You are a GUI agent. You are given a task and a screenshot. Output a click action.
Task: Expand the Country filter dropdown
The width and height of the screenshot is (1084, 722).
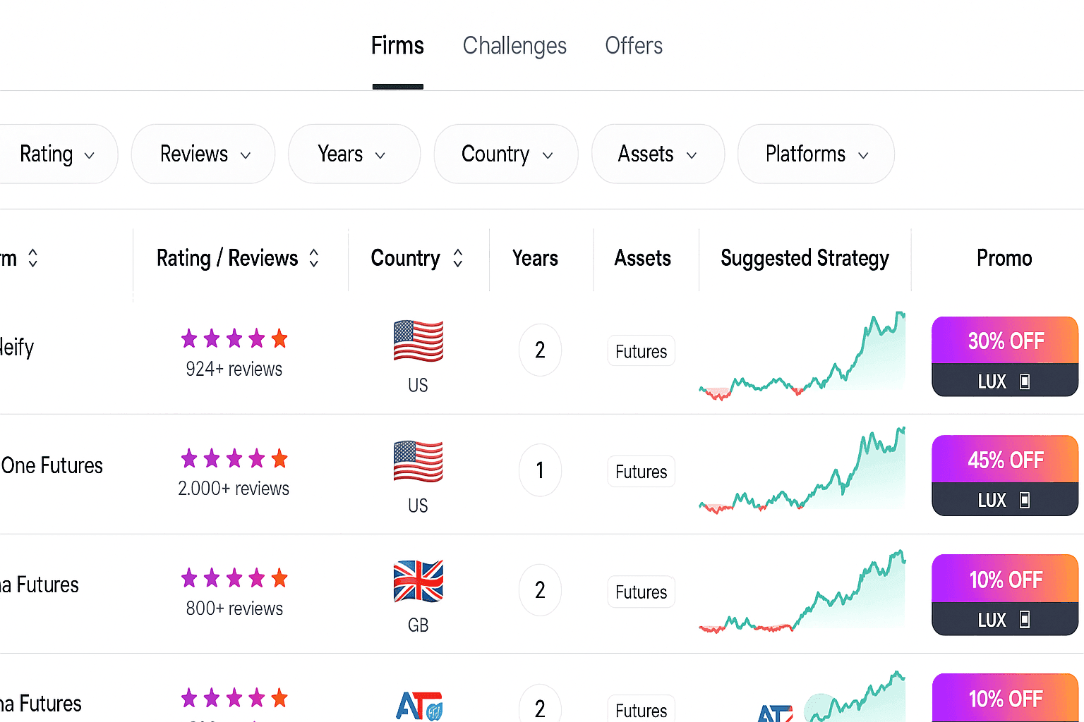click(506, 154)
